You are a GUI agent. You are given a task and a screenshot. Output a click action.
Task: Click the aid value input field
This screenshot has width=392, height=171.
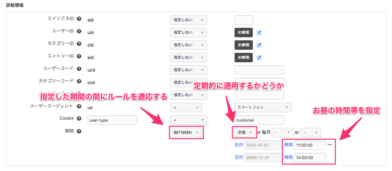pyautogui.click(x=244, y=20)
